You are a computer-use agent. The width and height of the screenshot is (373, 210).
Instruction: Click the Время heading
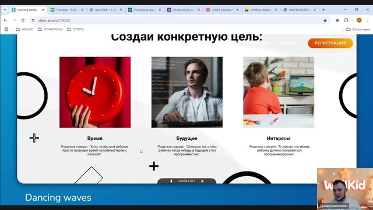click(x=94, y=138)
